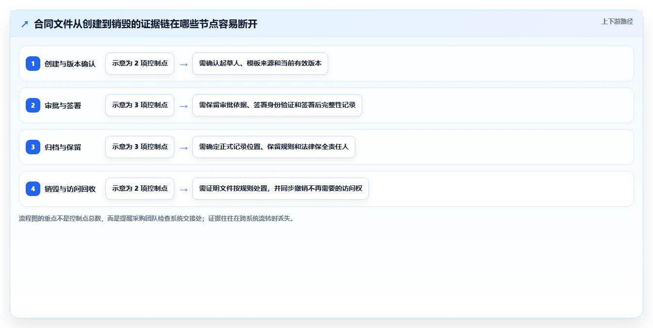Click the 销毁与访问回收 step label
This screenshot has height=328, width=653.
point(70,189)
